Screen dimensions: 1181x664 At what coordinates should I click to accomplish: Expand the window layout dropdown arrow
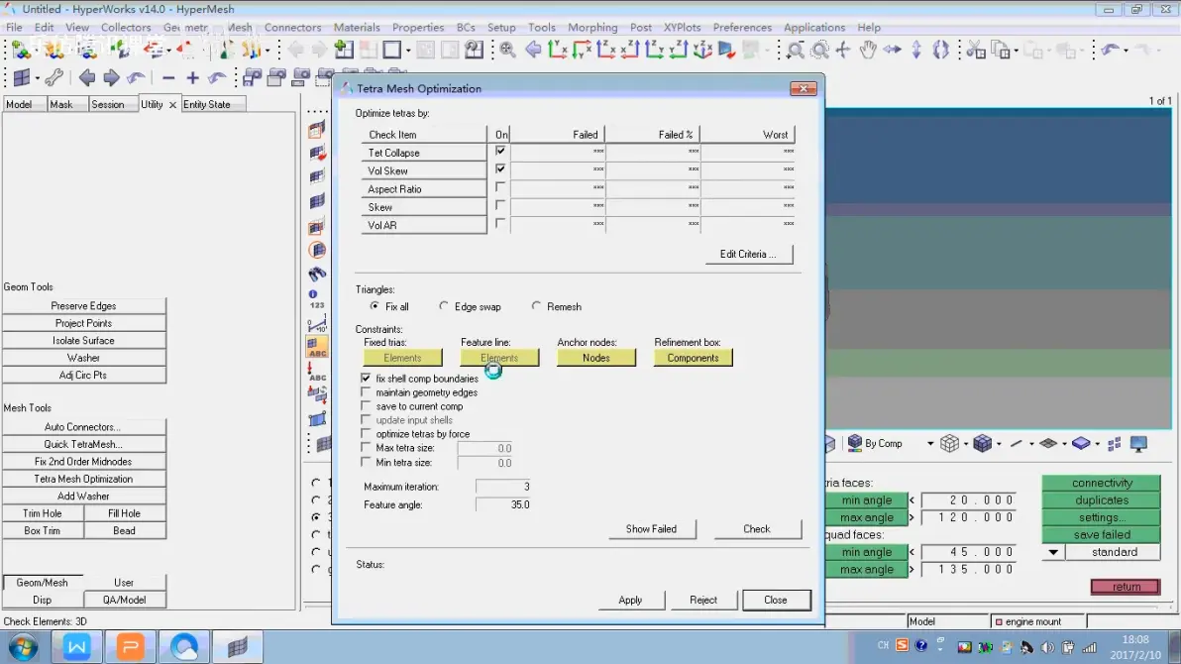coord(408,51)
